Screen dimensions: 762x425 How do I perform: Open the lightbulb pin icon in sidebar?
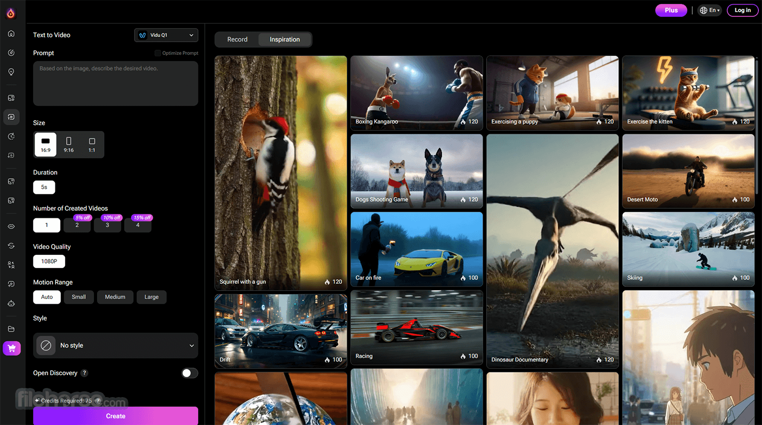[11, 72]
